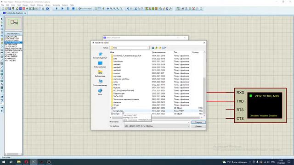Stop the simulation with the square button
The image size is (294, 165).
[73, 9]
